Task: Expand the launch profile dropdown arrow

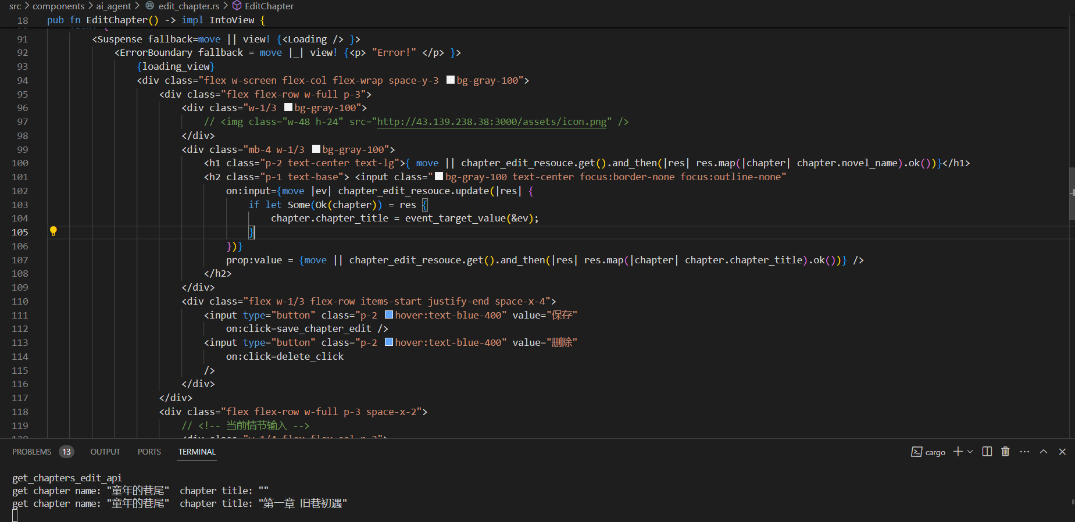Action: 970,452
